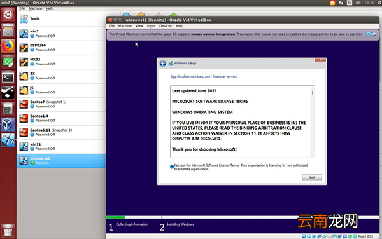Screen dimensions: 382x239
Task: Open Machine menu of windows12 VM window
Action: point(125,26)
